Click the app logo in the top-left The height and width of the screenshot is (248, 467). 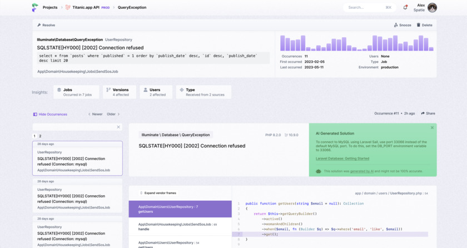pyautogui.click(x=35, y=8)
